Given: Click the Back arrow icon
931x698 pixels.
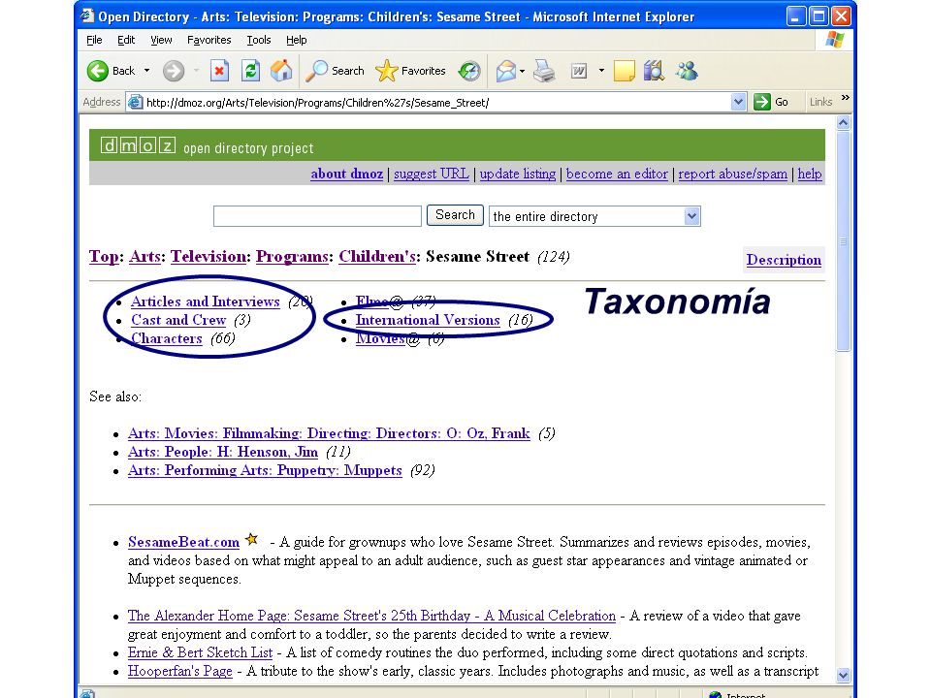Looking at the screenshot, I should [x=97, y=71].
